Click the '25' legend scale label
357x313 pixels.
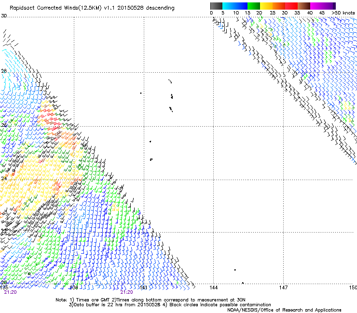click(x=273, y=13)
